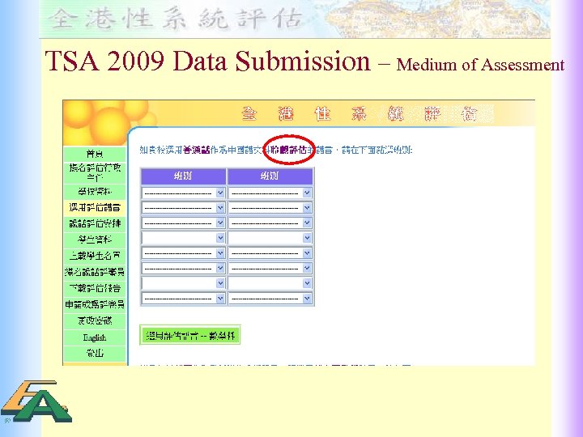Open the 首頁 home menu item
Viewport: 583px width, 437px height.
[x=95, y=154]
